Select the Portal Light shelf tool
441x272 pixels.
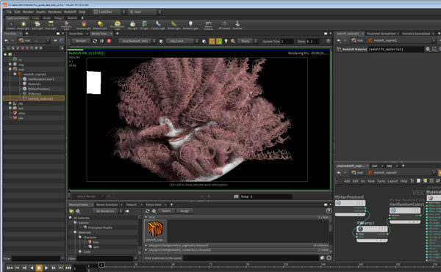click(x=174, y=25)
